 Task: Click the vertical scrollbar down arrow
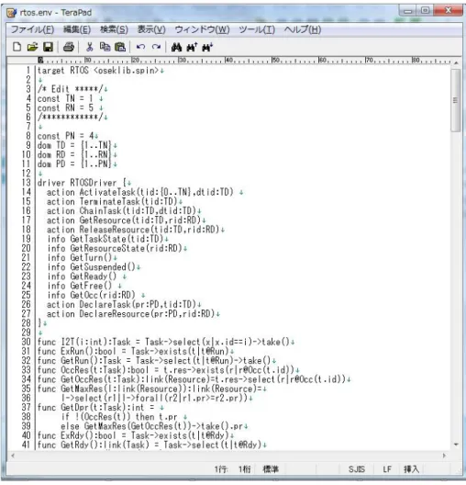456,445
